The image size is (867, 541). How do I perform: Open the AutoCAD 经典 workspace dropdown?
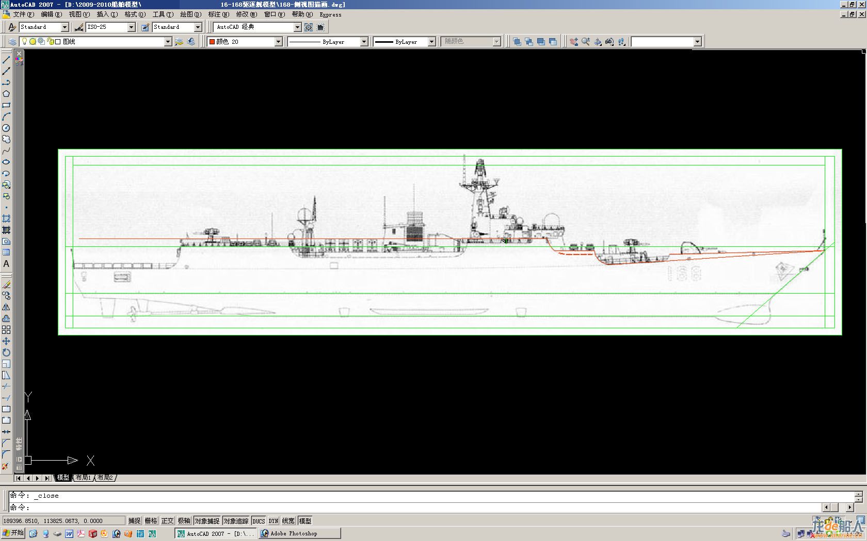click(297, 27)
